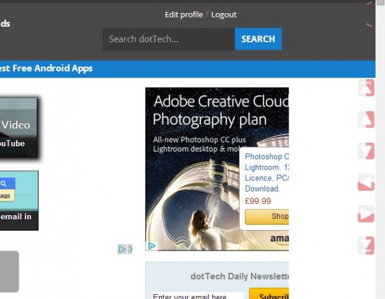
Task: Open the Video YouTube article thumbnail
Action: click(19, 127)
